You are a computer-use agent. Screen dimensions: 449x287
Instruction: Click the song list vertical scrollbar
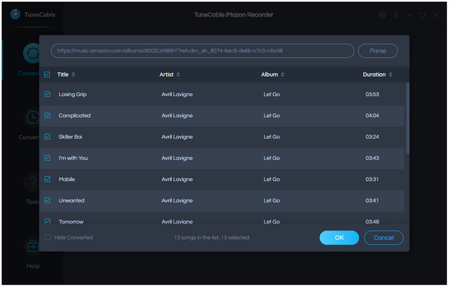tap(407, 118)
